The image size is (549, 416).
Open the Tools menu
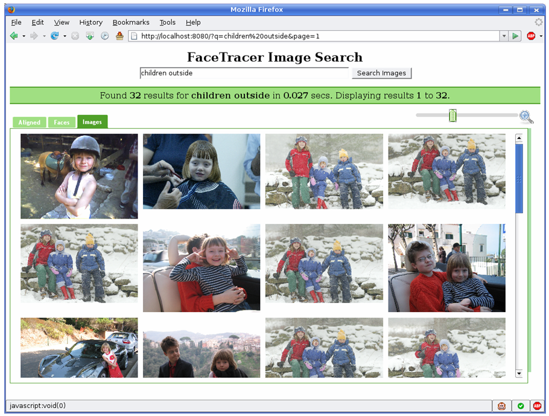[x=167, y=22]
